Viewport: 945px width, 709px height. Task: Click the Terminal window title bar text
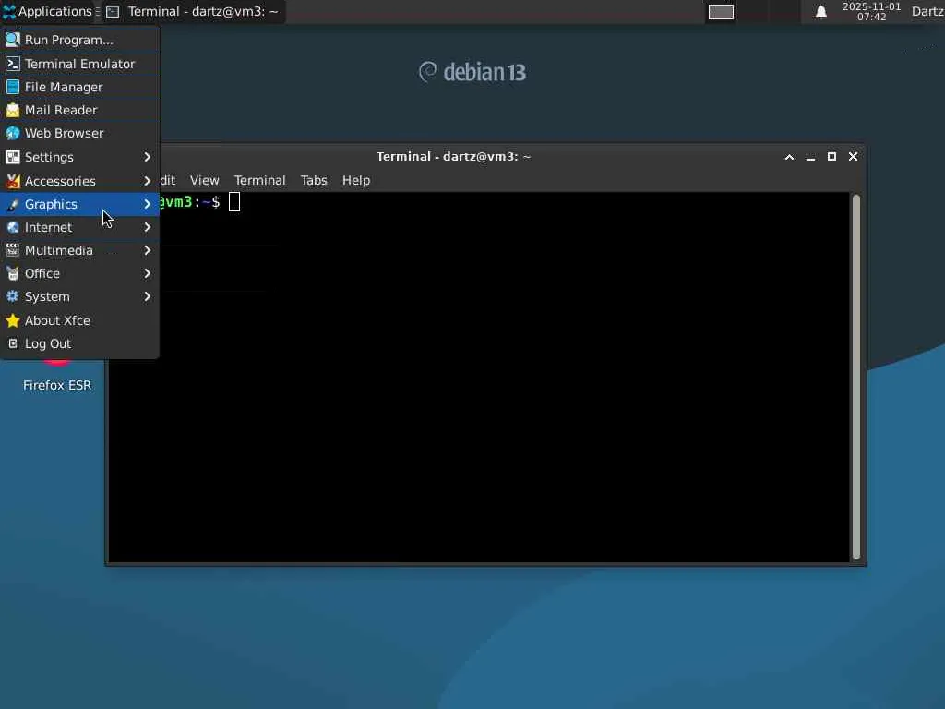tap(453, 157)
